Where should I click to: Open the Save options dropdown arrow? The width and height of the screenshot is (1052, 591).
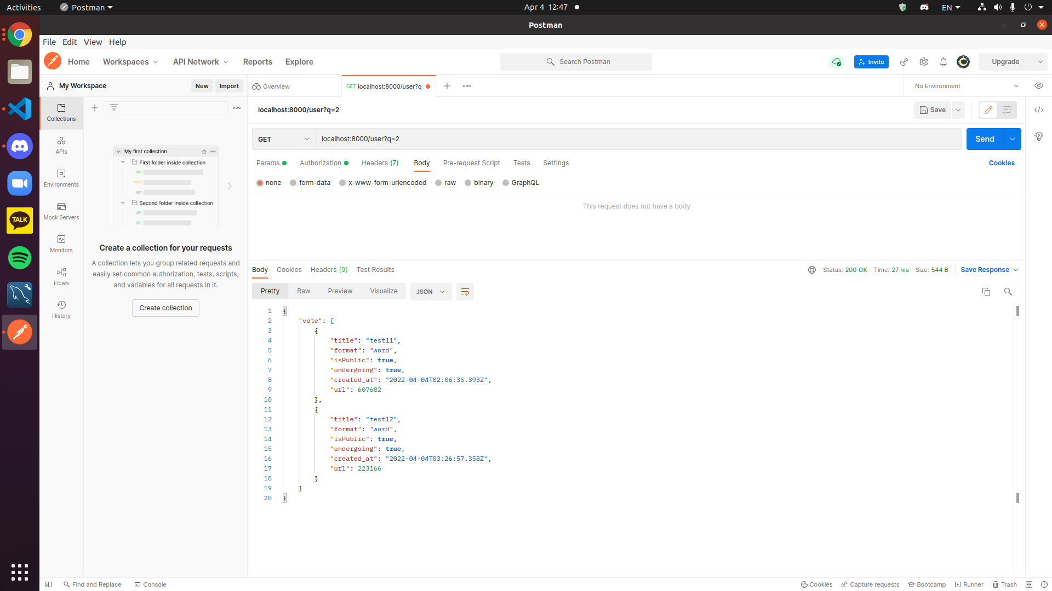click(958, 110)
